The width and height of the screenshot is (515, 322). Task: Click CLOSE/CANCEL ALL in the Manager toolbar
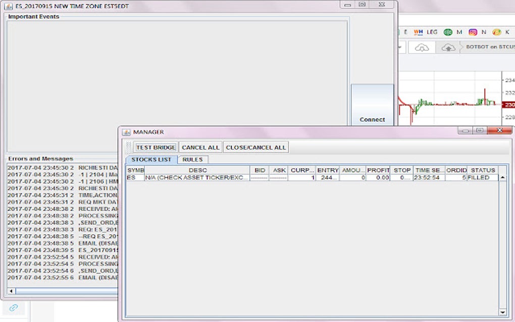pos(255,147)
